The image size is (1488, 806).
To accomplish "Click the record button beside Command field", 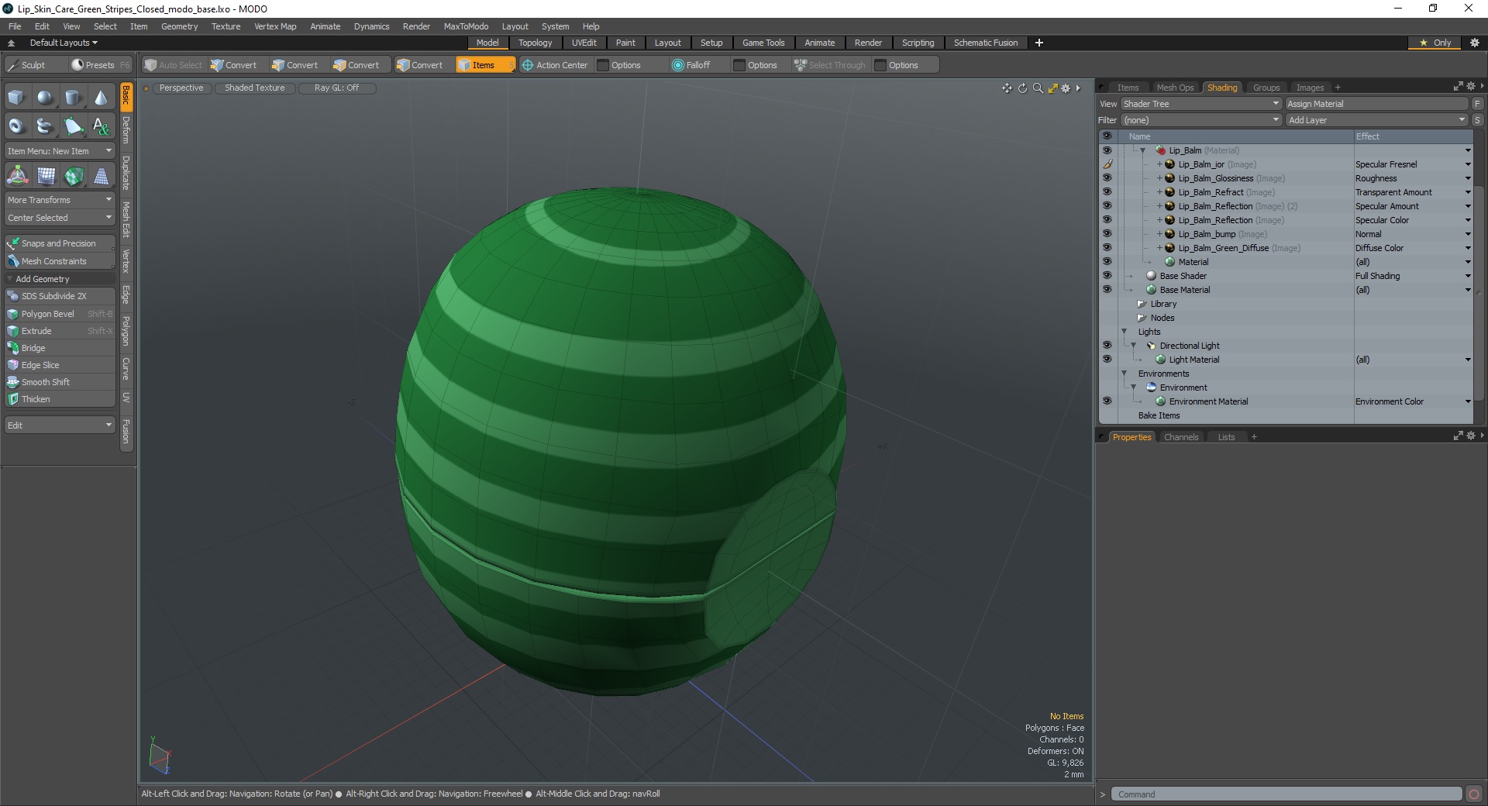I will coord(1474,794).
